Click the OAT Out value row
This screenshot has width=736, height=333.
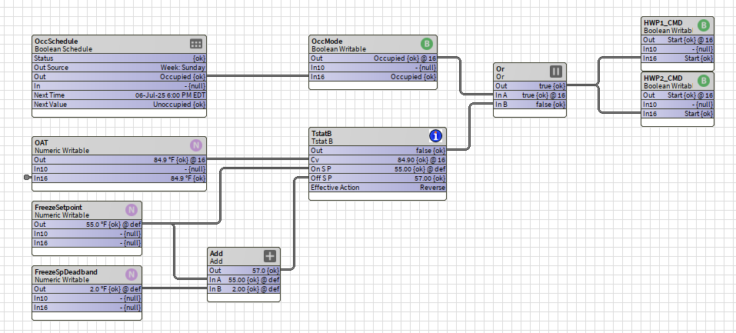coord(119,160)
